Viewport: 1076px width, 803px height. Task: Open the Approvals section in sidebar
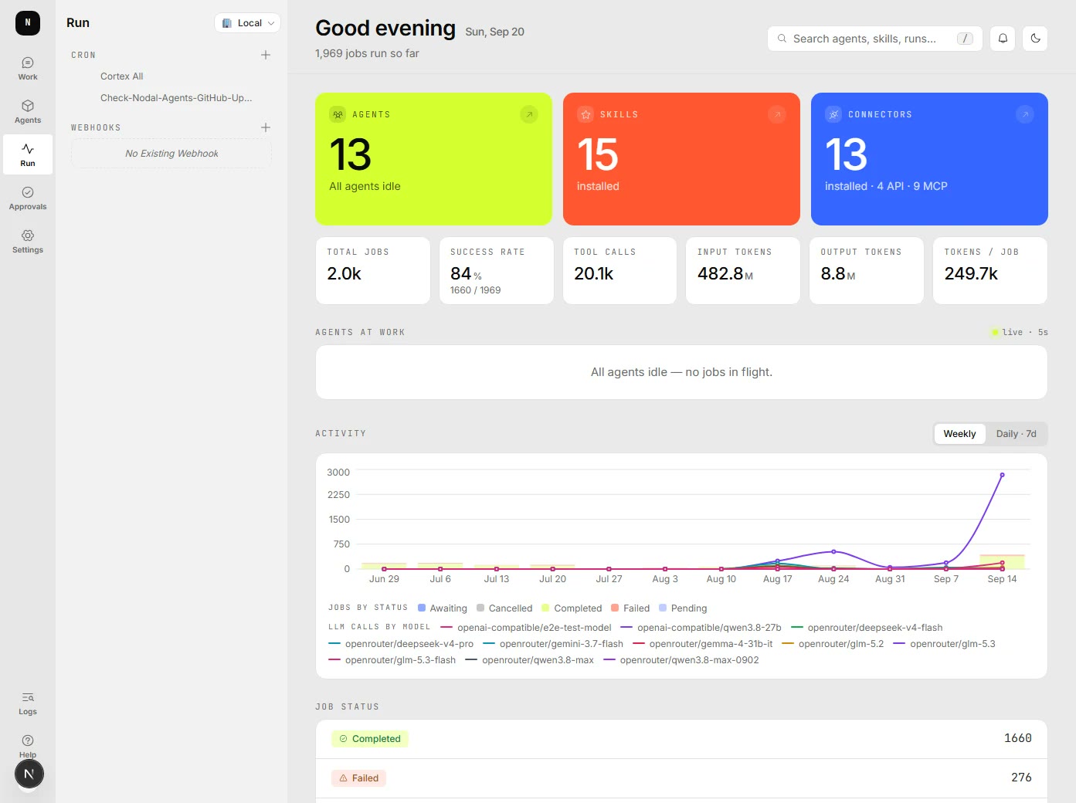28,198
